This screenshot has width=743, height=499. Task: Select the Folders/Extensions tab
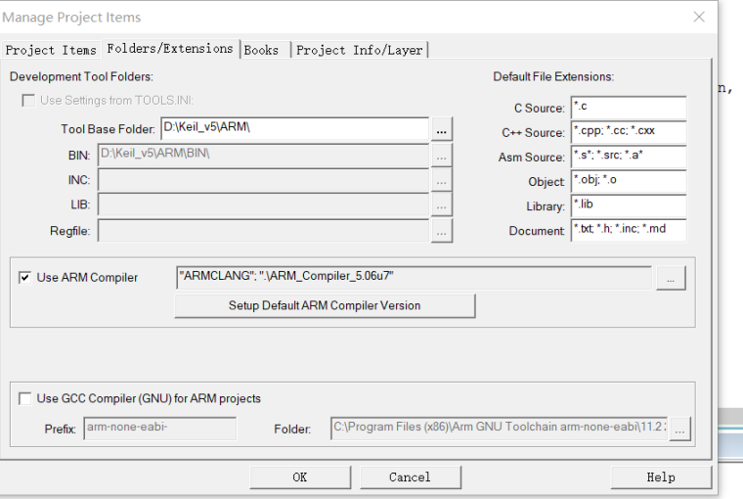click(x=170, y=49)
